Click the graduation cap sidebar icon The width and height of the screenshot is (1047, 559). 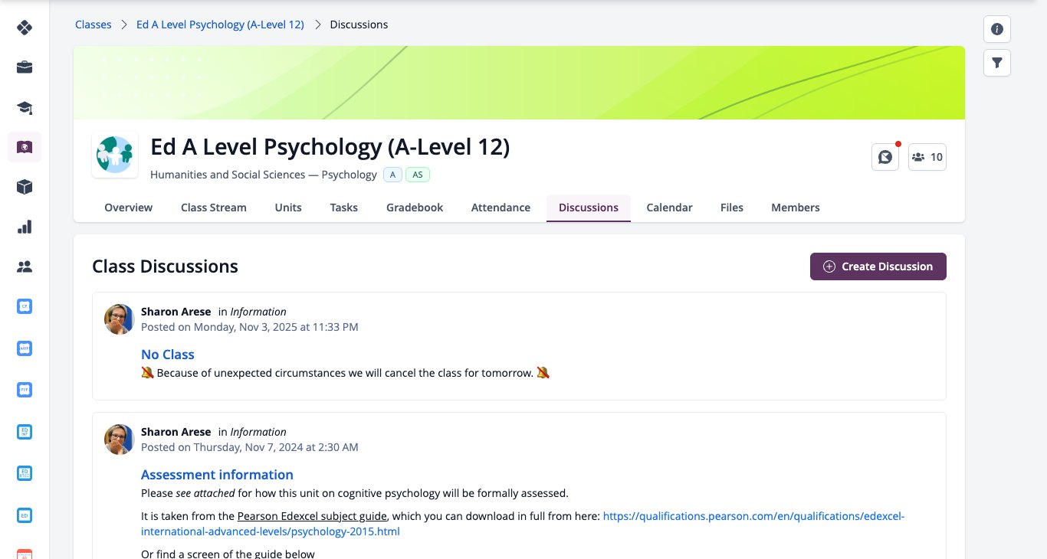click(x=25, y=107)
